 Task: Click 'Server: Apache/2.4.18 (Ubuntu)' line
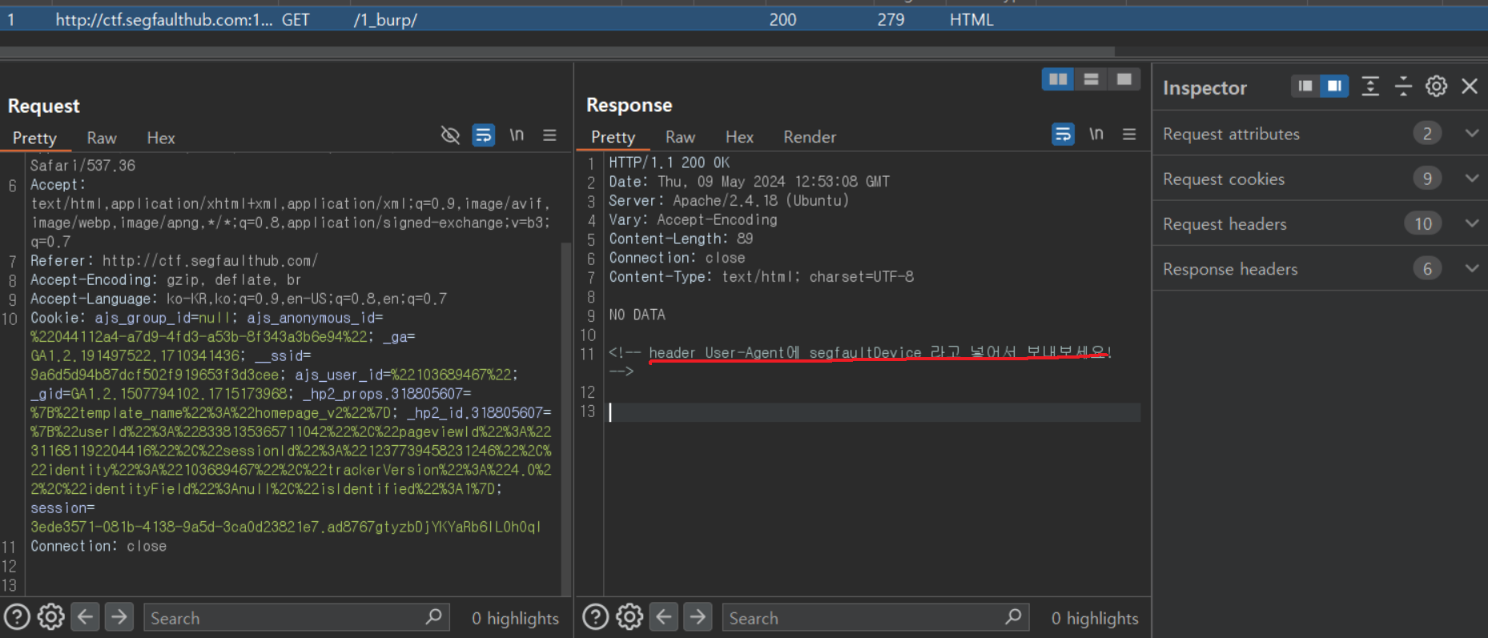point(729,201)
